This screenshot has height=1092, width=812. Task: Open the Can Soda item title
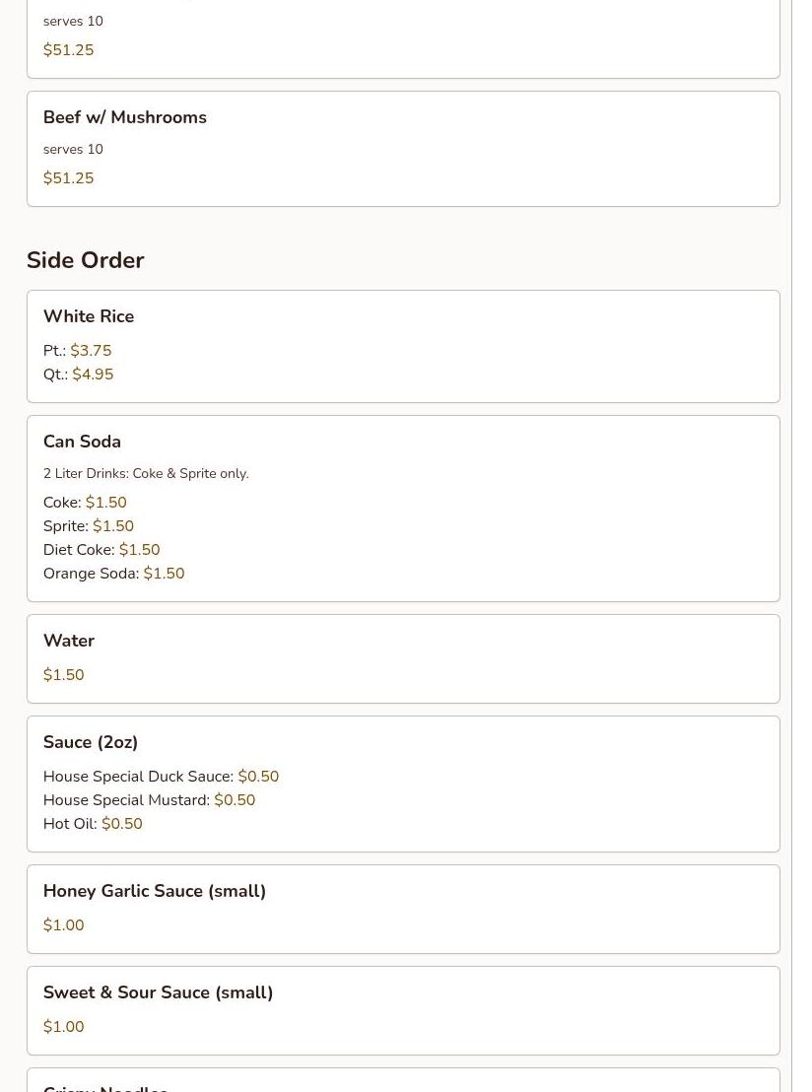pyautogui.click(x=82, y=442)
